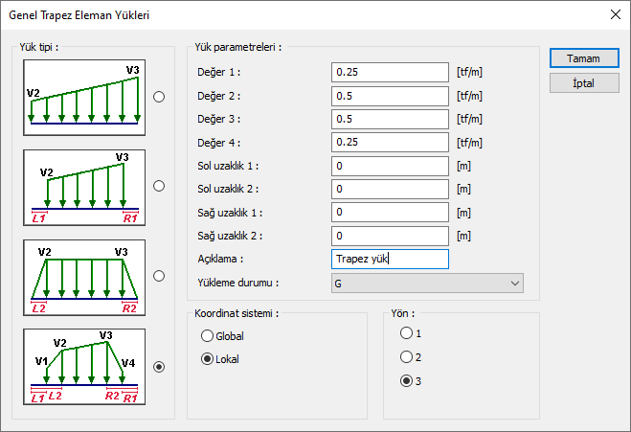The height and width of the screenshot is (432, 631).
Task: Open the Yükleme durumu dropdown
Action: pyautogui.click(x=426, y=283)
